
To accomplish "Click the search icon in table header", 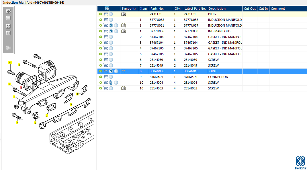I will tap(107, 9).
